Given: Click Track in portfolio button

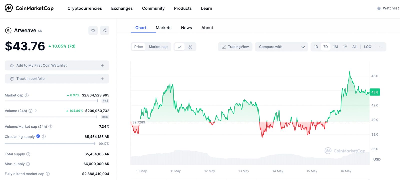Looking at the screenshot, I should [57, 79].
